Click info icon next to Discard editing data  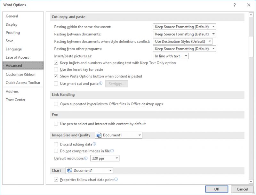94,144
